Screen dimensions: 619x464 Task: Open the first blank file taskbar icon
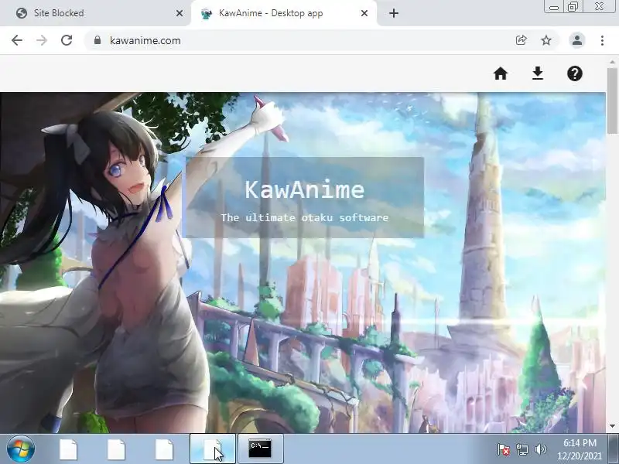[68, 449]
